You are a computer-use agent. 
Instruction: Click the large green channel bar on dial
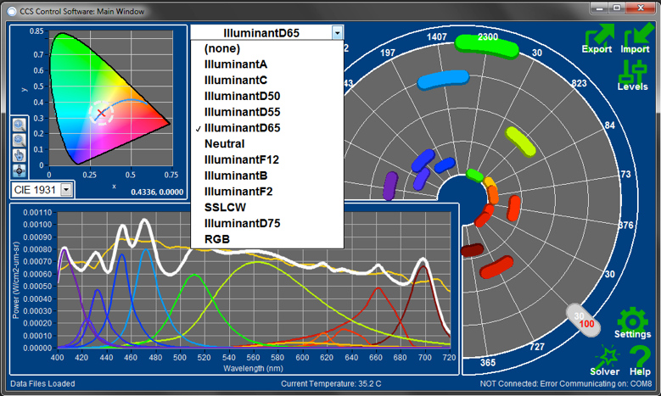486,43
